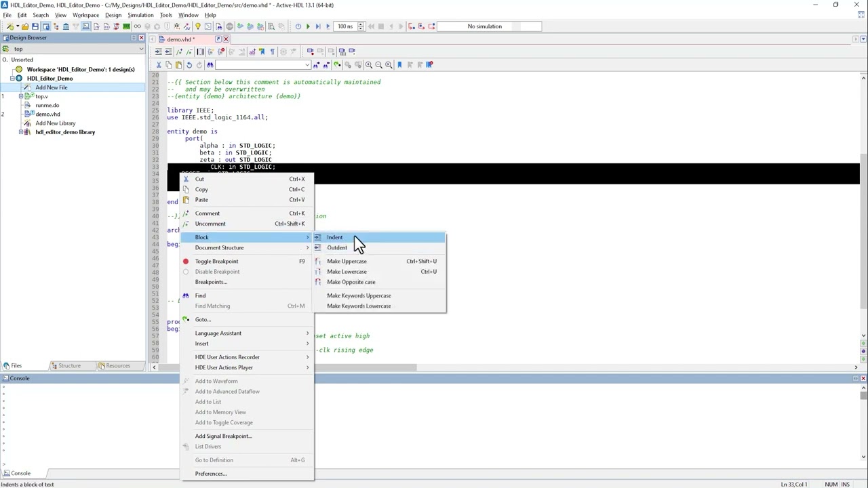Screen dimensions: 868x488
Task: Click the Clear All Bookmarks icon
Action: [429, 65]
